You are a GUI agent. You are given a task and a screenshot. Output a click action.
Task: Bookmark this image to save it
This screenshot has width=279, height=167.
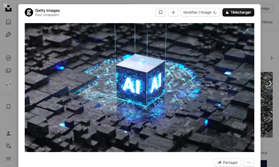point(161,12)
